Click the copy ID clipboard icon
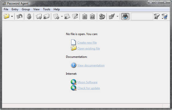 pyautogui.click(x=84, y=16)
